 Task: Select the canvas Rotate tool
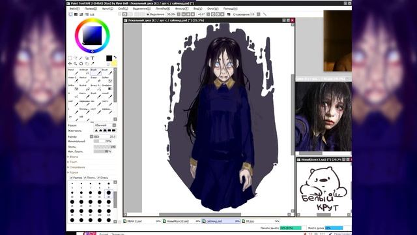pyautogui.click(x=81, y=64)
